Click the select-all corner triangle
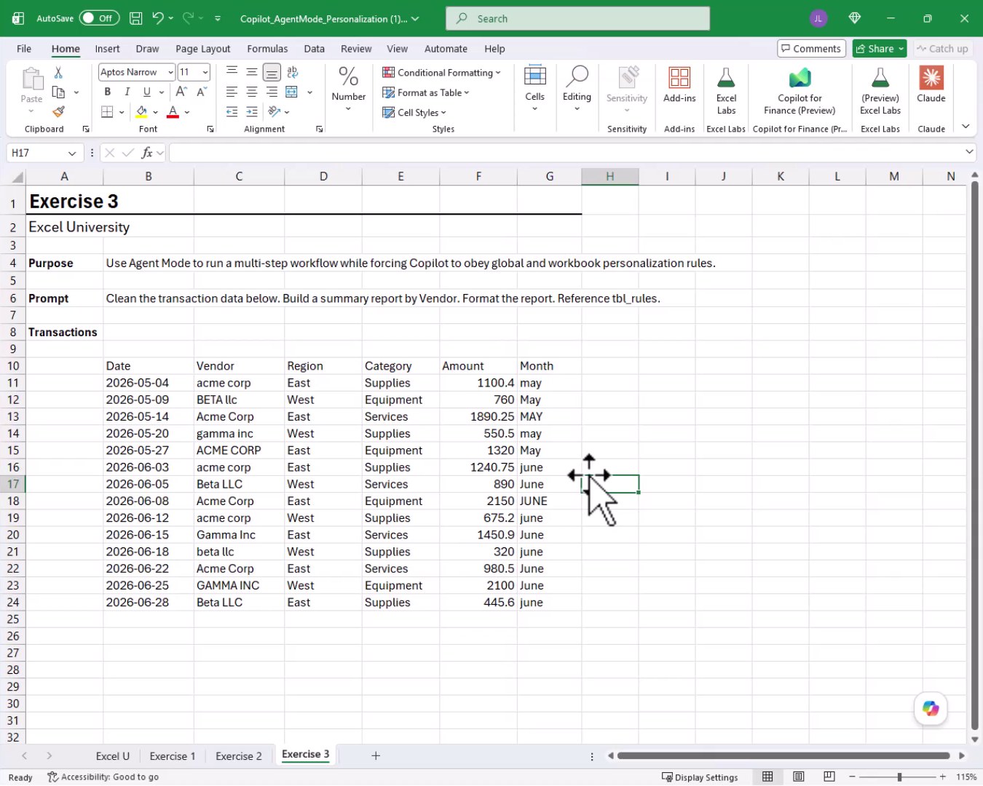 pos(17,177)
